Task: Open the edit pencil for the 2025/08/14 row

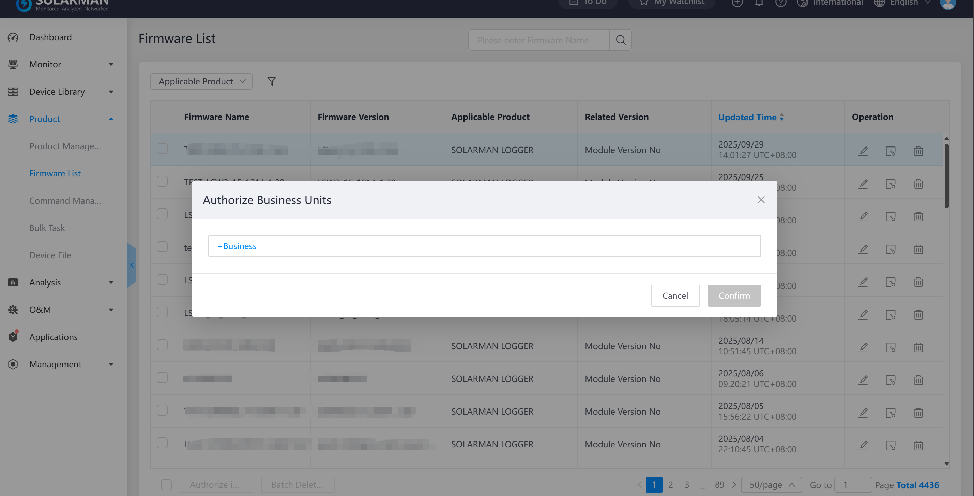Action: point(863,347)
